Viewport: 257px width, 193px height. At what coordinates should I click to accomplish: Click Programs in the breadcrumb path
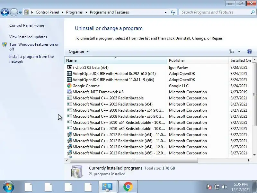tap(74, 12)
